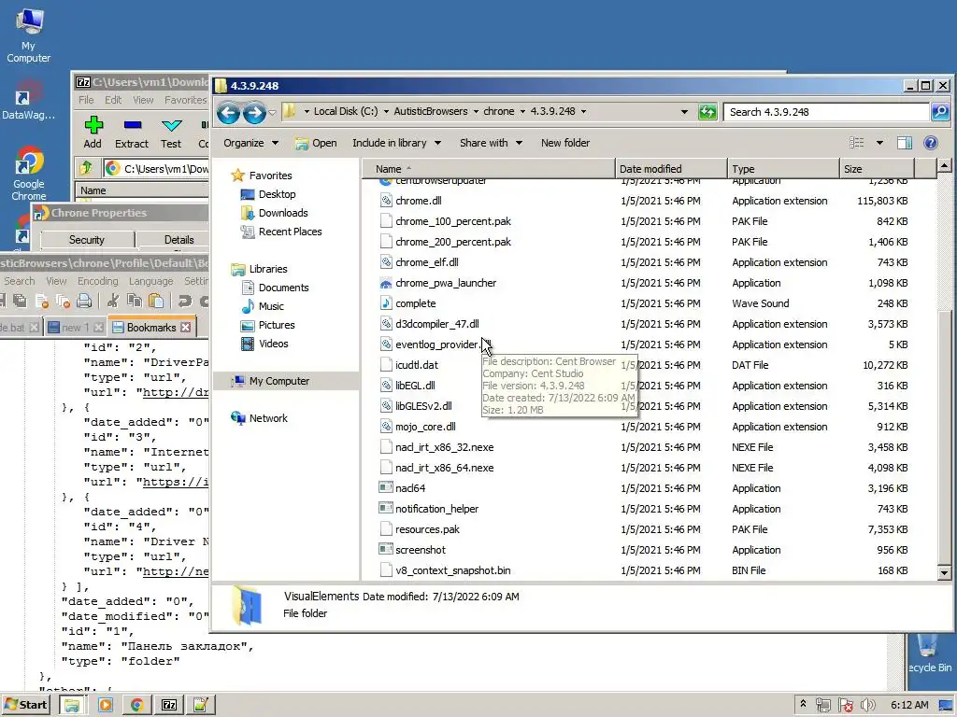This screenshot has height=717, width=957.
Task: Expand view options dropdown arrow
Action: point(879,143)
